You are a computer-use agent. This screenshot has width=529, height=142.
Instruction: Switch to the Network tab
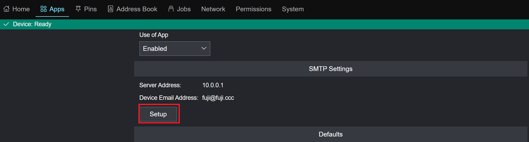click(x=213, y=9)
